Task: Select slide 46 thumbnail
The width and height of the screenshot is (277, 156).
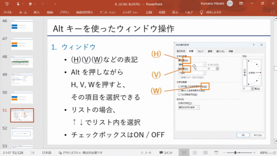Action: coord(22,26)
